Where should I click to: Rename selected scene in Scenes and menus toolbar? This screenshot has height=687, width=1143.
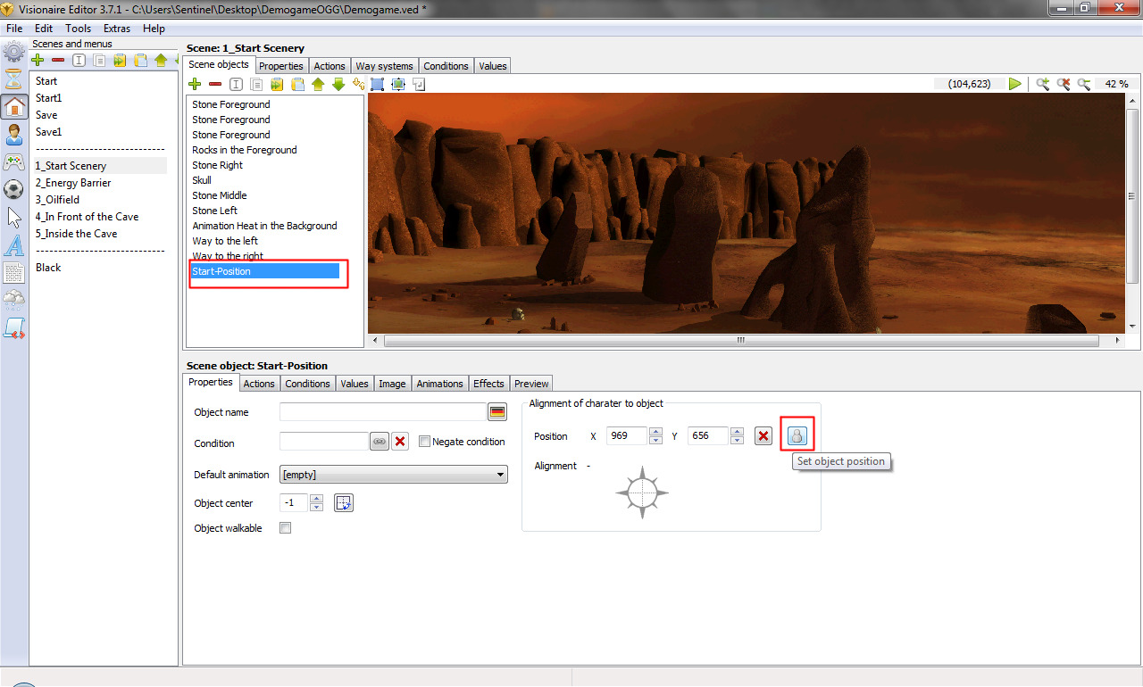pyautogui.click(x=79, y=61)
